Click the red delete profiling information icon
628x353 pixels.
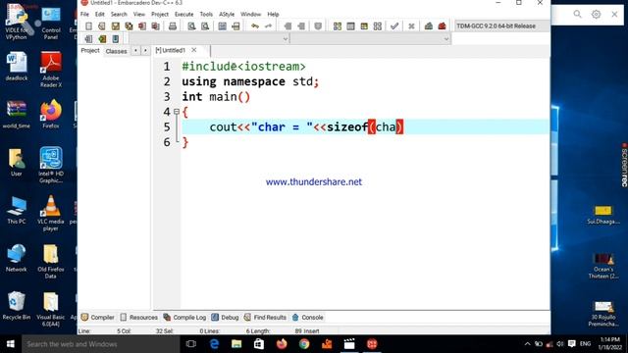coord(443,26)
